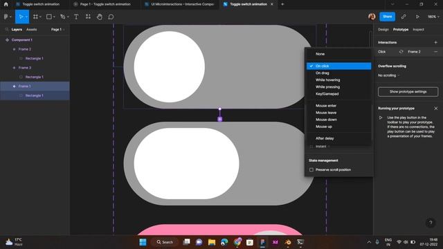Open the Move tool options arrow
443x249 pixels.
pos(26,17)
